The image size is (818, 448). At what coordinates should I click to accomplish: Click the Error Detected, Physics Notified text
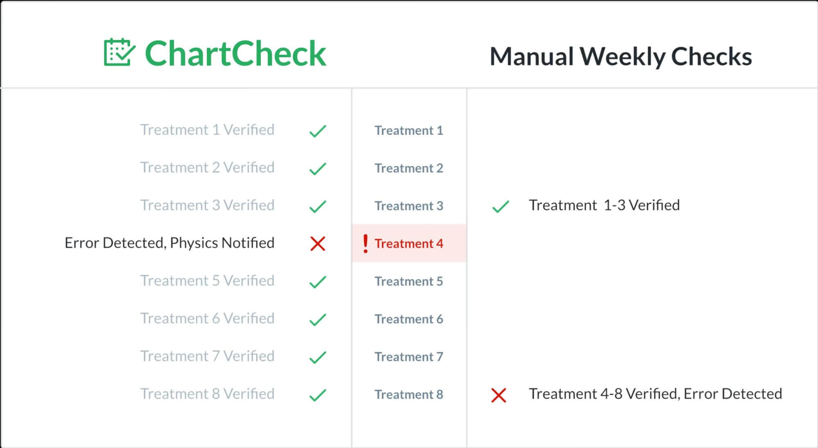[x=169, y=243]
